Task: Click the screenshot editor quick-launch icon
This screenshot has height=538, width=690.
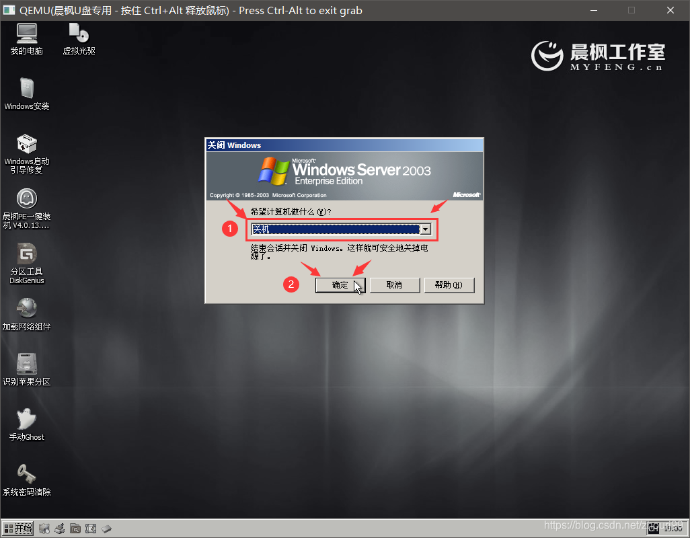Action: (x=91, y=529)
